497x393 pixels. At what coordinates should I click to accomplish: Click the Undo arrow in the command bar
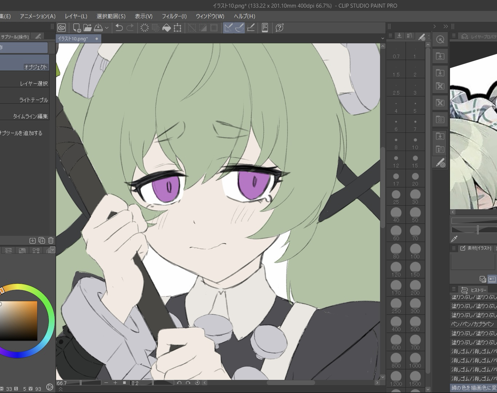[x=119, y=28]
